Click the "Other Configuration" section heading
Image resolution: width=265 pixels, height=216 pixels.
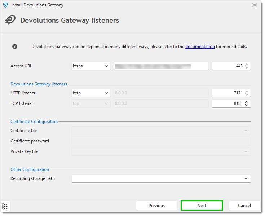point(30,170)
